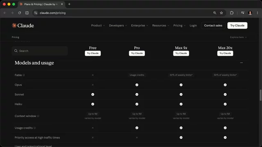Click the Haiku row label
Screen dimensions: 262x147
pyautogui.click(x=18, y=104)
